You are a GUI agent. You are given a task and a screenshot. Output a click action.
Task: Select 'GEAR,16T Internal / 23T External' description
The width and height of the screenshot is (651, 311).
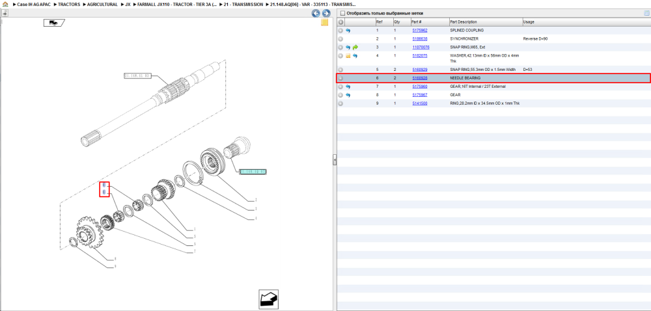click(478, 87)
